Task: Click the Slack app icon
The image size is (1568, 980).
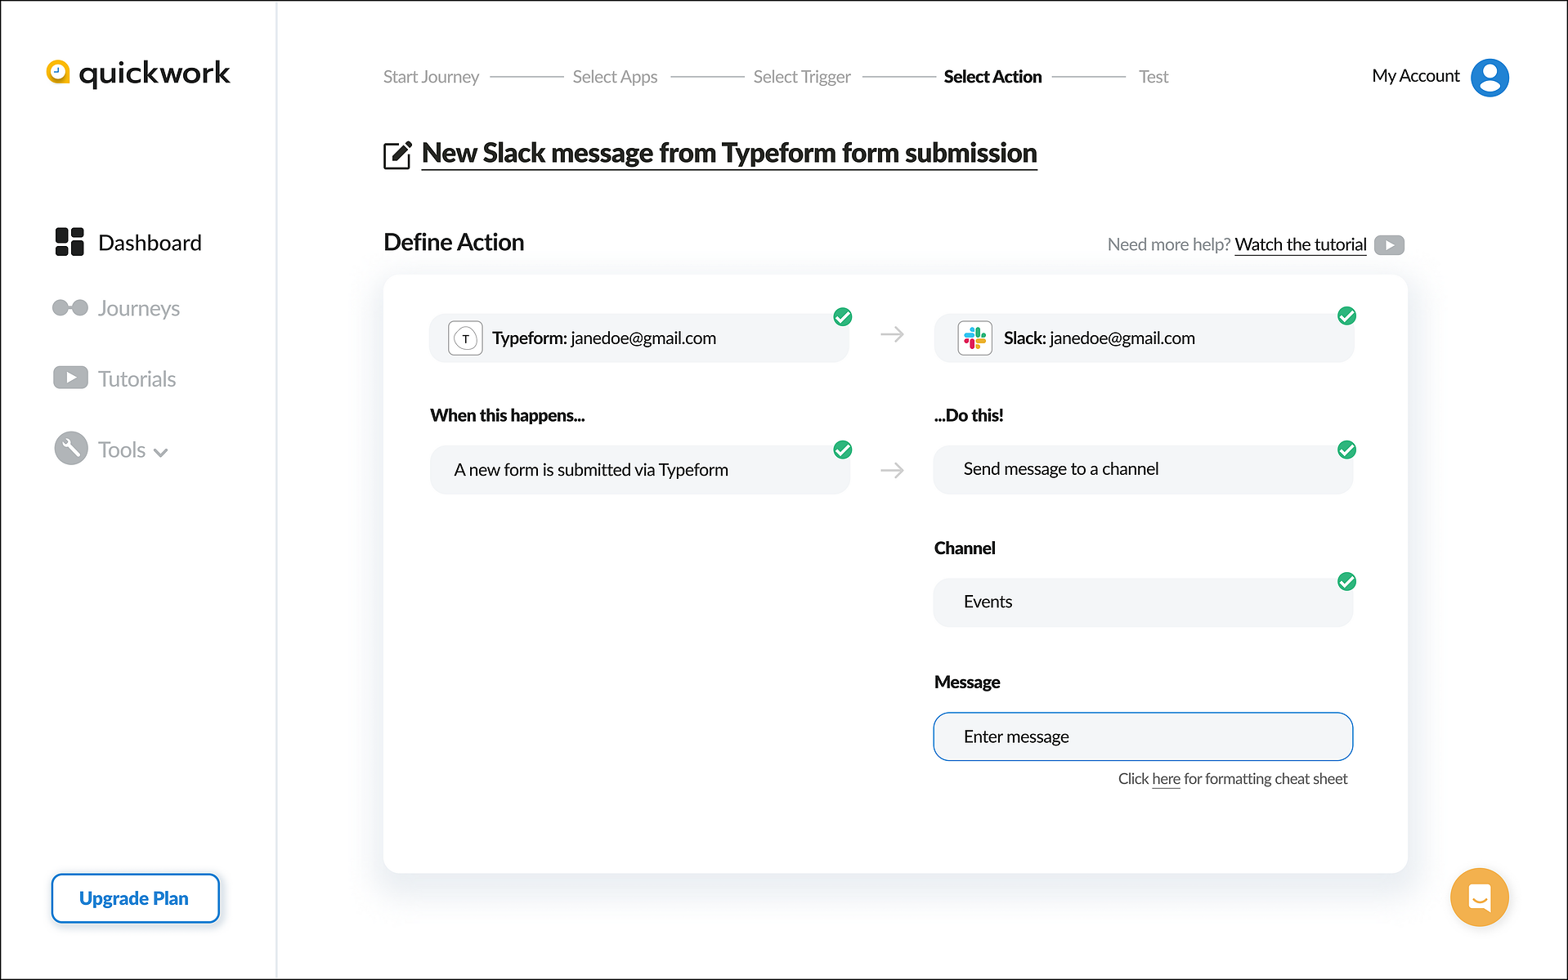Action: pyautogui.click(x=974, y=338)
